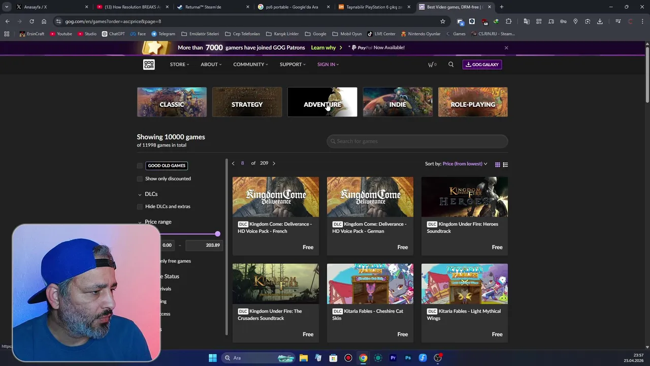The height and width of the screenshot is (366, 650).
Task: Open Photoshop from taskbar
Action: point(408,358)
